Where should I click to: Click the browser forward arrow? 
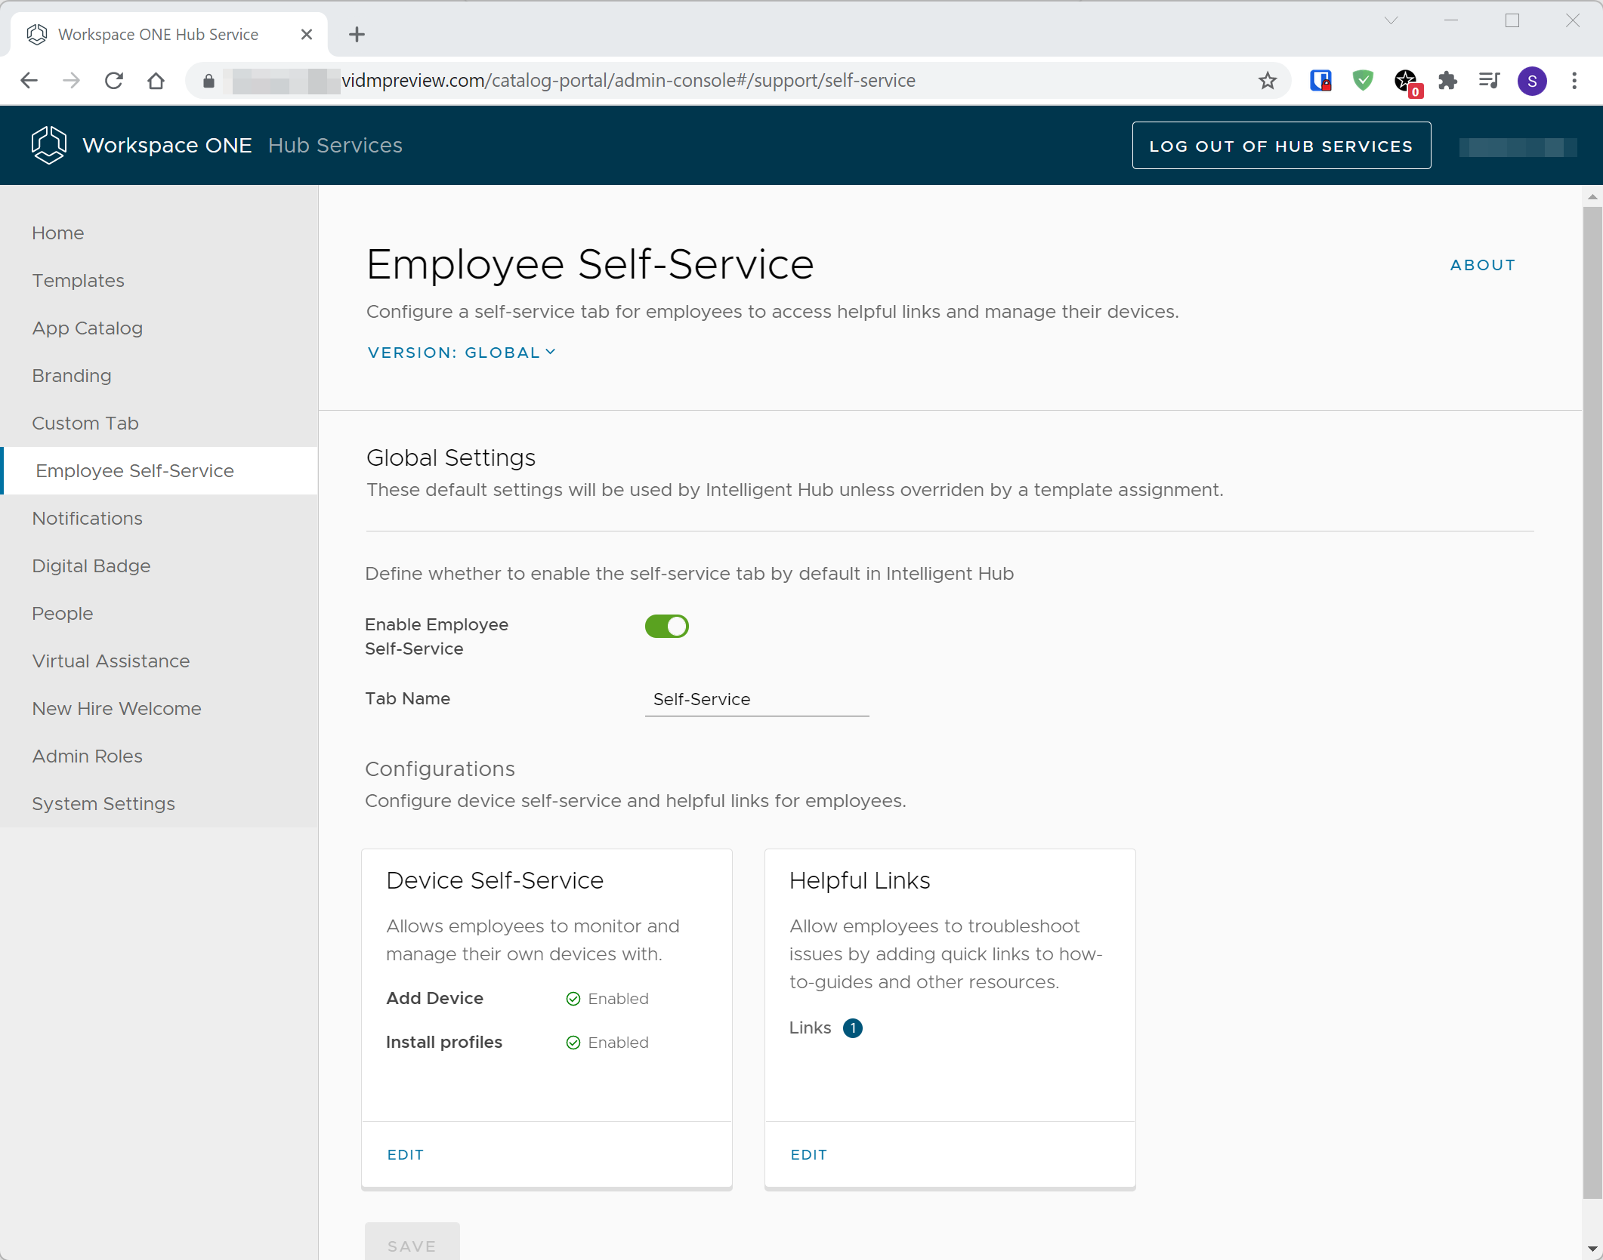tap(71, 81)
